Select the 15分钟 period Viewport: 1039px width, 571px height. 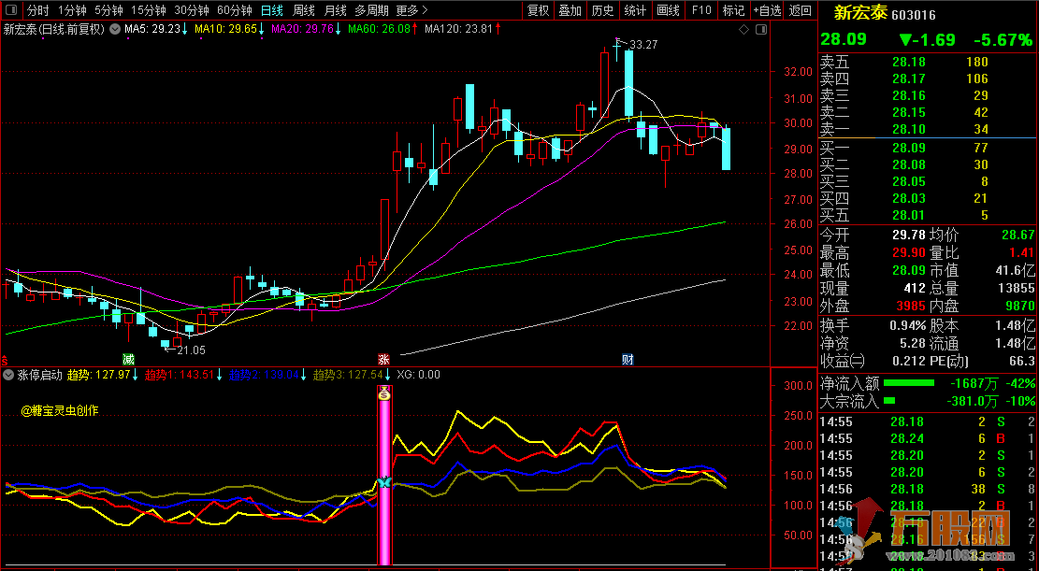149,10
